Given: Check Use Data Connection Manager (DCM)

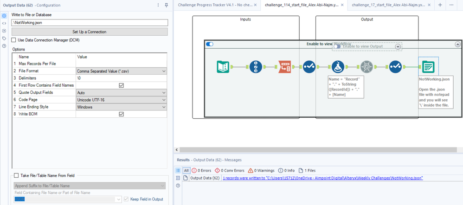Looking at the screenshot, I should [x=13, y=40].
